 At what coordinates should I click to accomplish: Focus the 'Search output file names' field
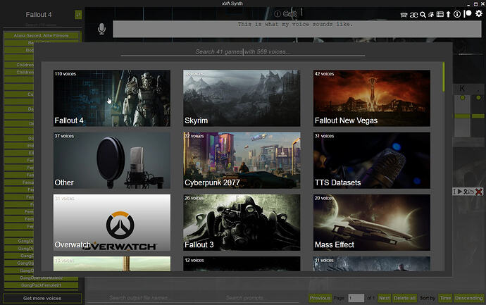(x=139, y=297)
